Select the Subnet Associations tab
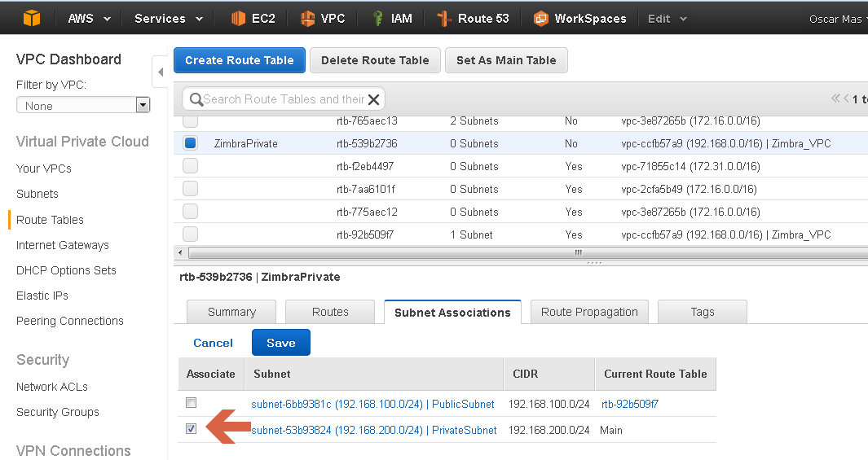The width and height of the screenshot is (868, 460). click(x=452, y=313)
